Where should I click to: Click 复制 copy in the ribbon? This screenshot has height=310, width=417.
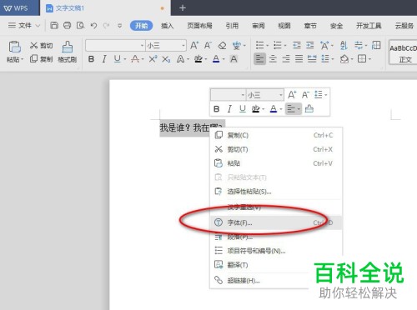pos(41,59)
